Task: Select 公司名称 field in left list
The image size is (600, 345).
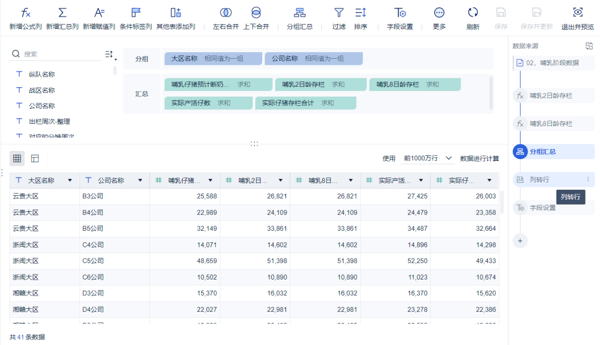Action: point(42,106)
